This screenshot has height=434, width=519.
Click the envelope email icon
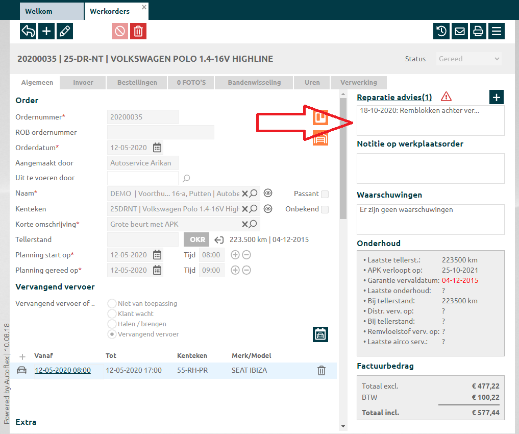pos(460,31)
